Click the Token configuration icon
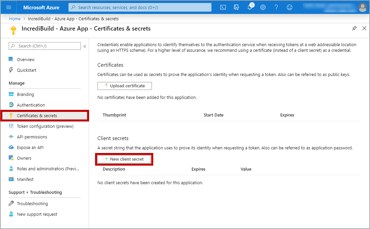This screenshot has width=370, height=229. [11, 126]
